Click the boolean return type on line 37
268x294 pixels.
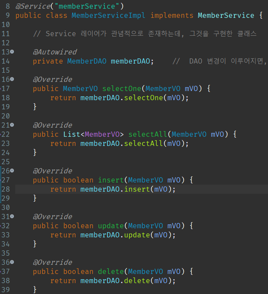78,271
